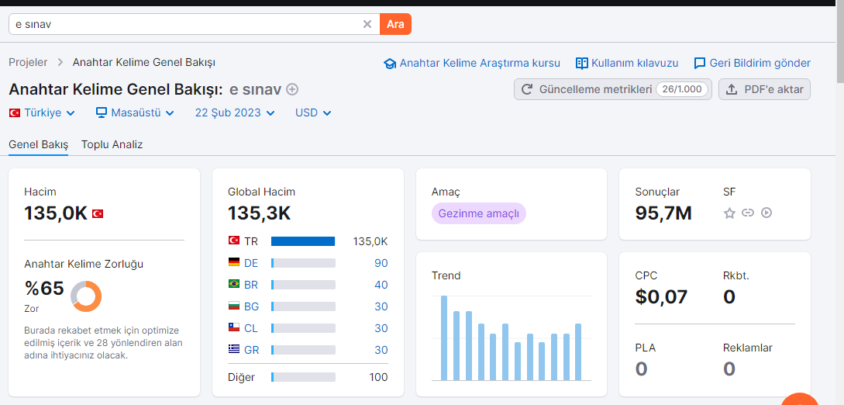Click the speech bubble feedback icon

pos(700,64)
